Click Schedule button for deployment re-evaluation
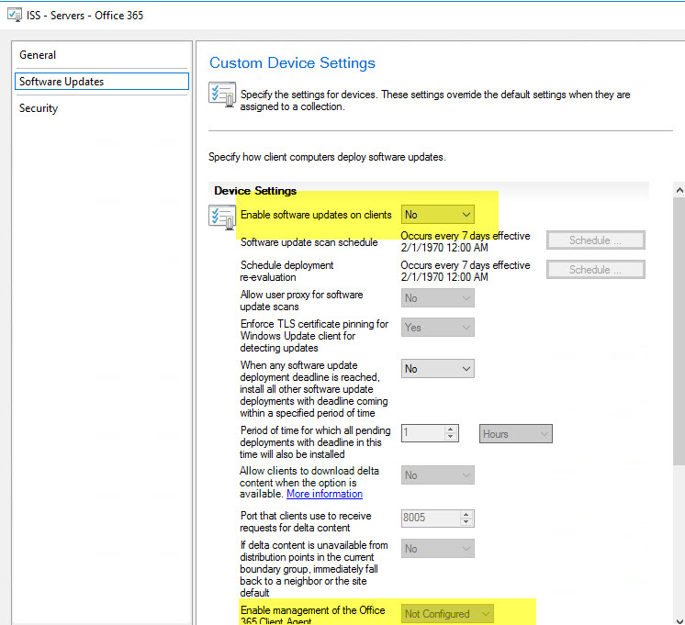This screenshot has width=685, height=625. (x=595, y=270)
